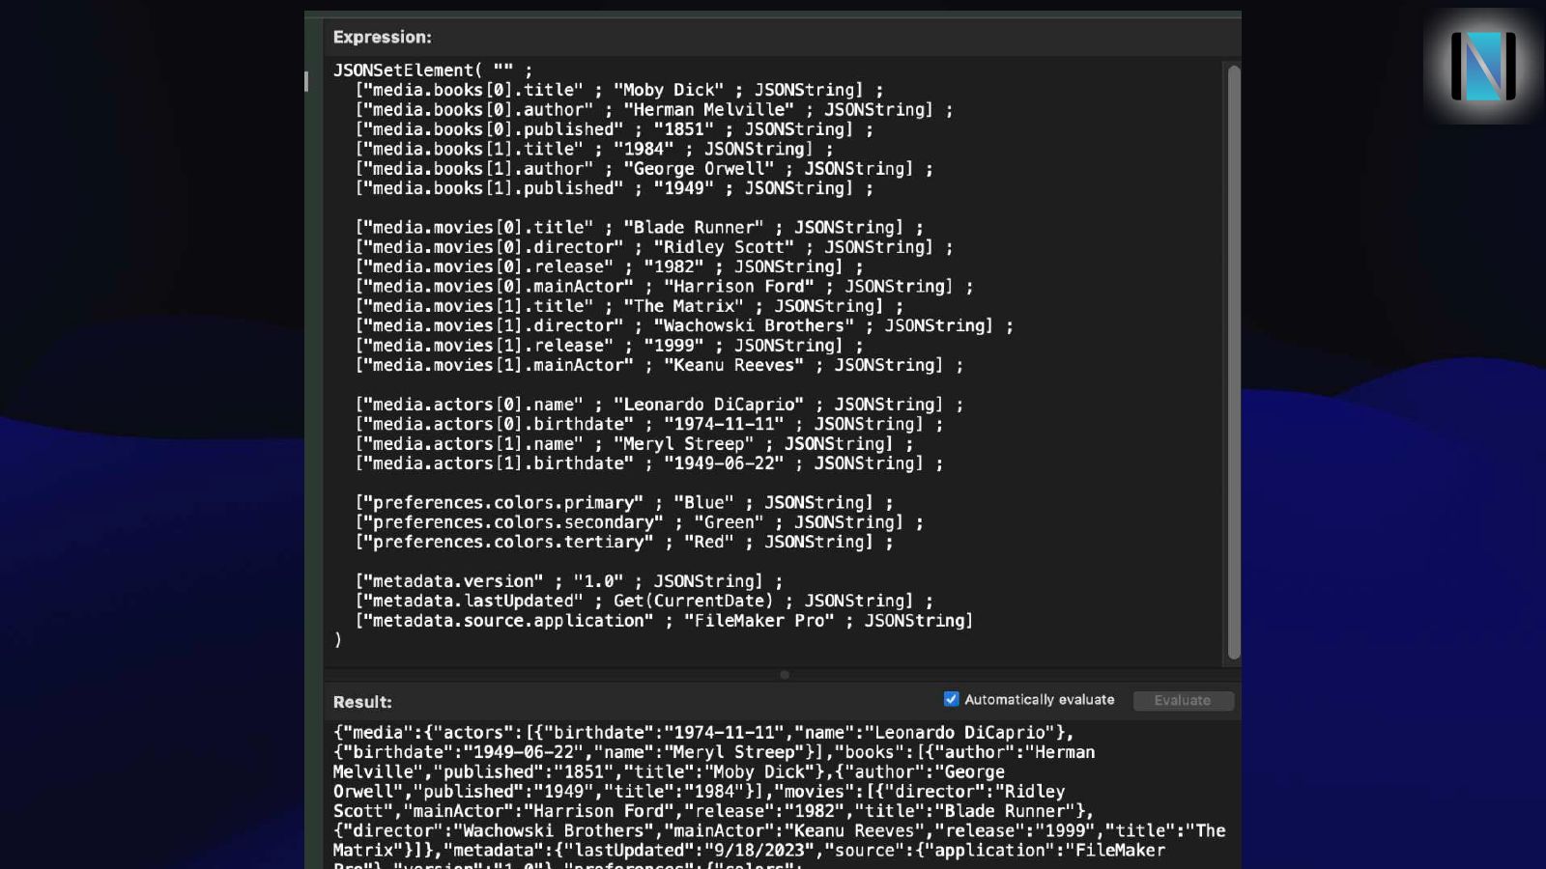1546x869 pixels.
Task: Click the "1949-06-22" birthdate line in expression
Action: click(648, 463)
